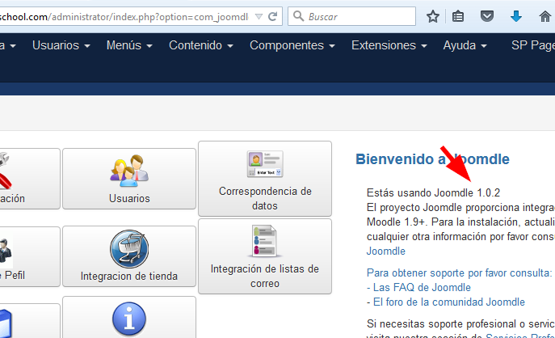Screen dimensions: 555x338
Task: Expand the Usuarios menu
Action: pyautogui.click(x=61, y=45)
